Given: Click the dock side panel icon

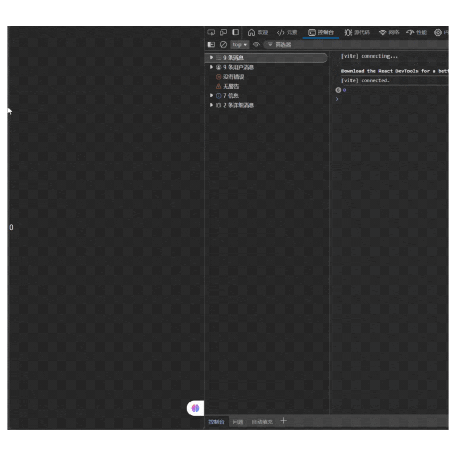Looking at the screenshot, I should [235, 32].
